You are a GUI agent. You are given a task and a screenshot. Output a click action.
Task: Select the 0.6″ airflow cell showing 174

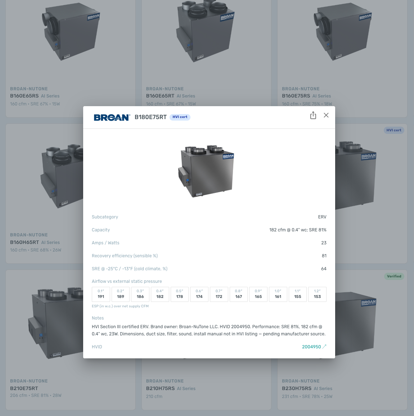tap(199, 294)
